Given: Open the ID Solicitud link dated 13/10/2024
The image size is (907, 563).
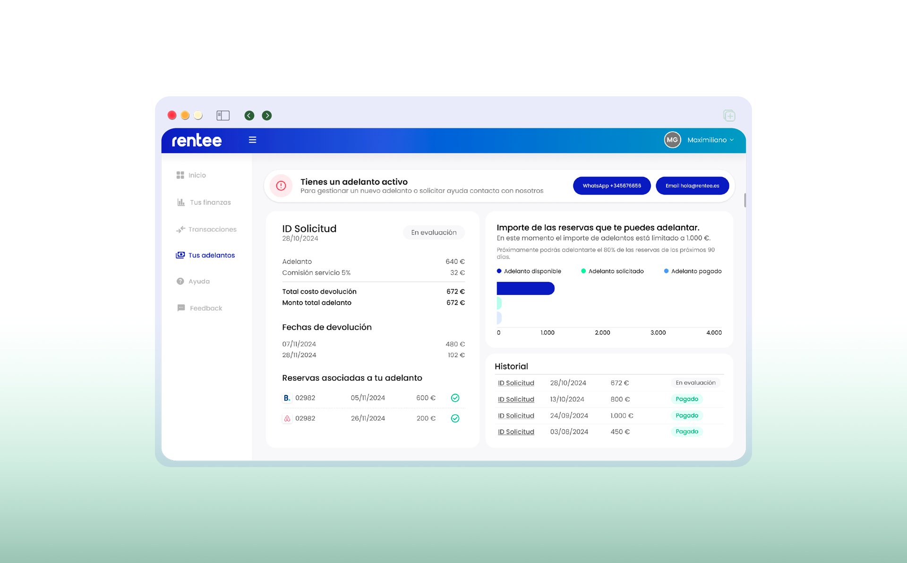Looking at the screenshot, I should pyautogui.click(x=516, y=399).
